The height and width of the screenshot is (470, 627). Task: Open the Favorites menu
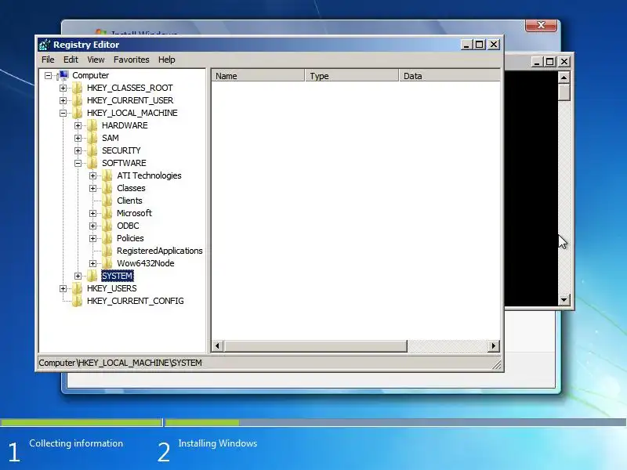click(x=131, y=60)
